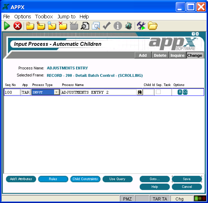Screen dimensions: 208x203
Task: Click the Child Constraints button
Action: tap(85, 179)
